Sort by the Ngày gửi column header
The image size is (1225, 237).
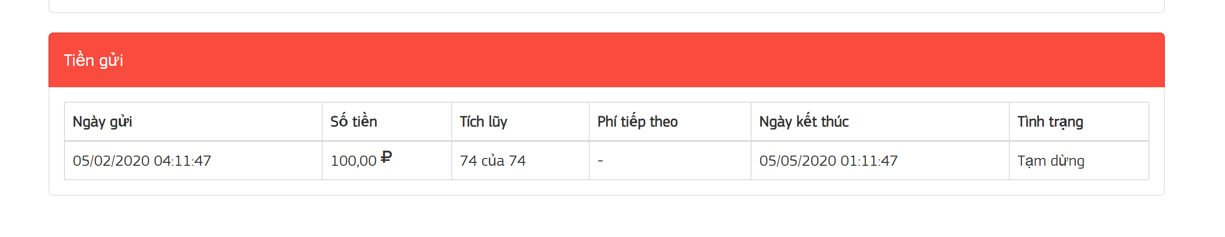[102, 122]
